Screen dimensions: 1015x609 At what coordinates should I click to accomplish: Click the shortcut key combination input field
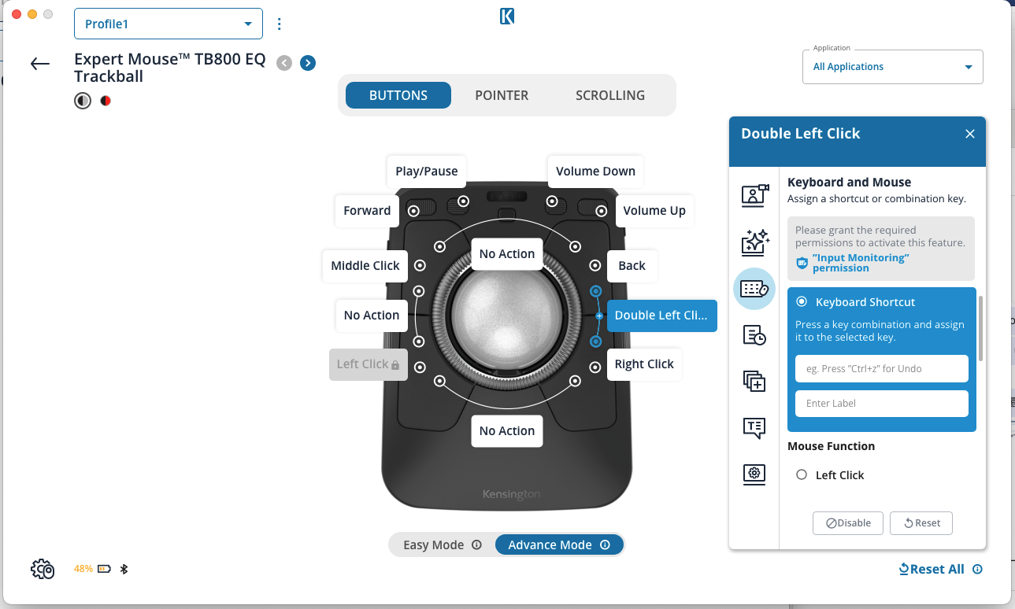point(881,368)
